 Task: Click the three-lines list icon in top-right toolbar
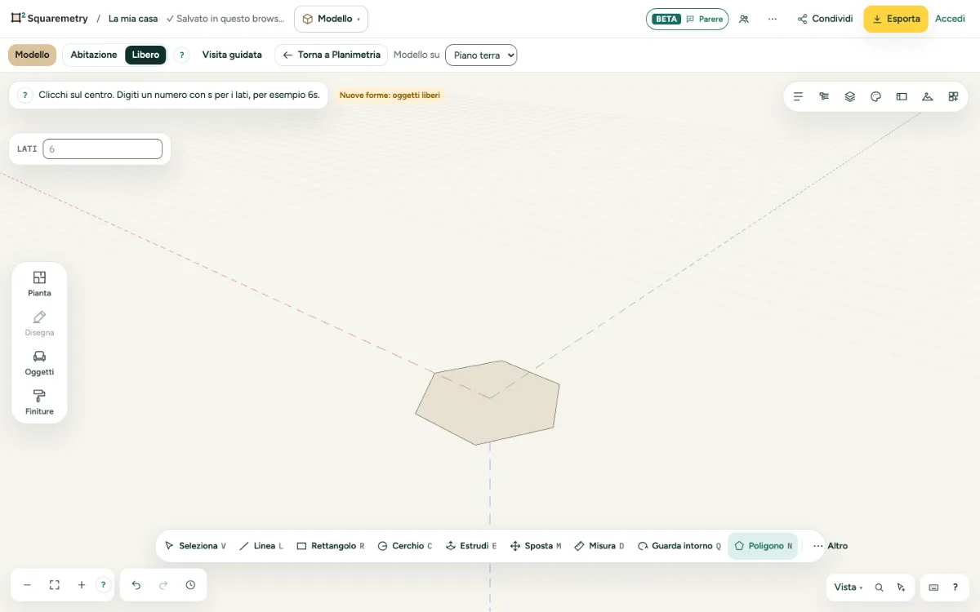coord(798,96)
